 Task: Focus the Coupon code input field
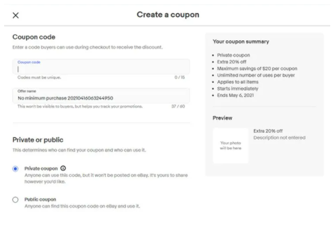[x=101, y=67]
